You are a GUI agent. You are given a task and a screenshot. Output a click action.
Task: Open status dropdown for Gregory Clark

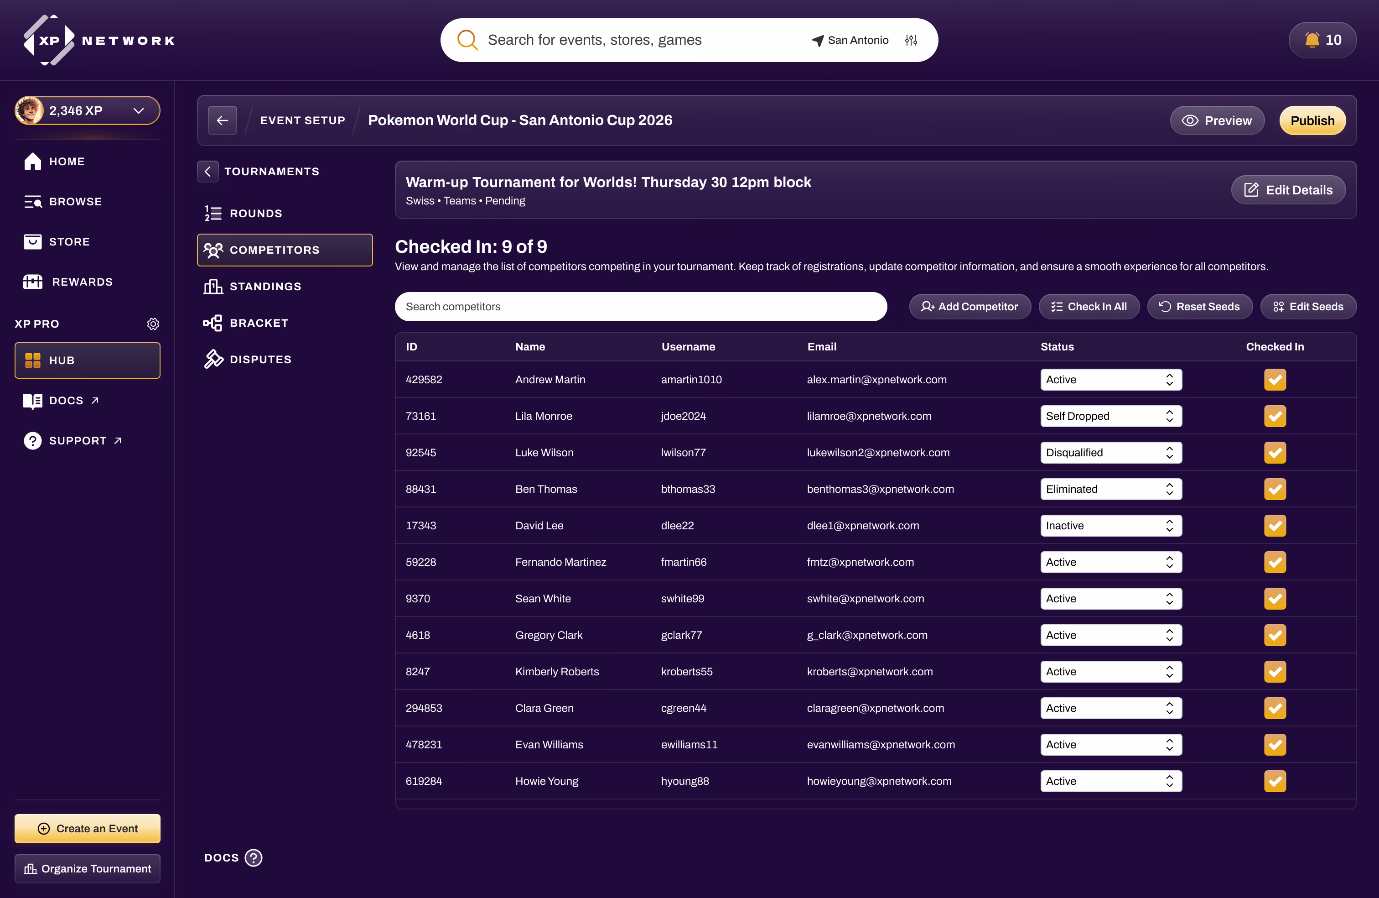coord(1111,635)
